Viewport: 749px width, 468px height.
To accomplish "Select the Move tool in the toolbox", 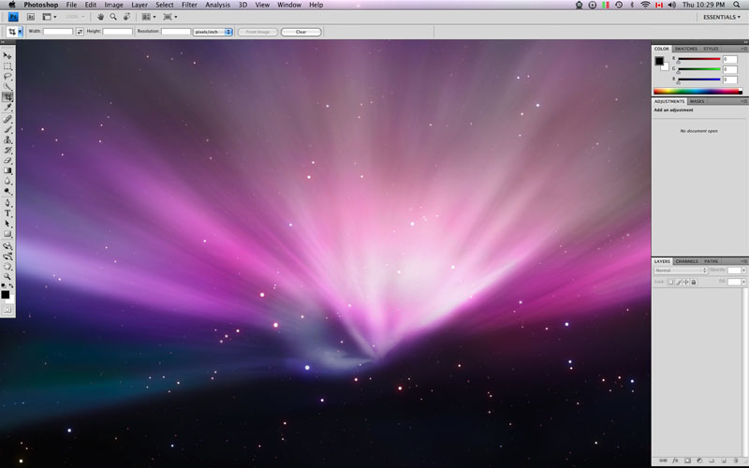I will 7,56.
